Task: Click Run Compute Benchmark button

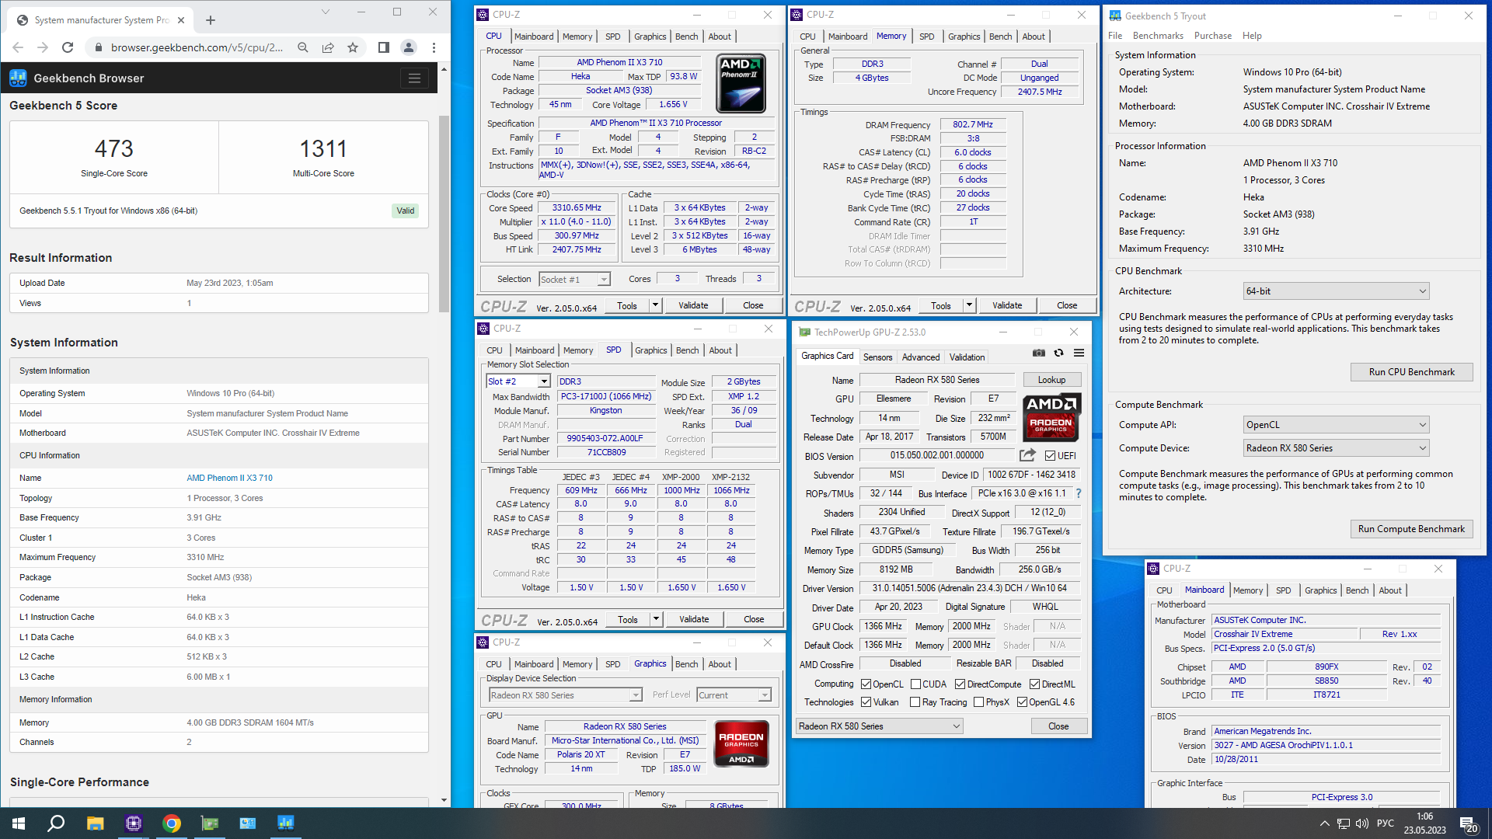Action: [x=1411, y=529]
